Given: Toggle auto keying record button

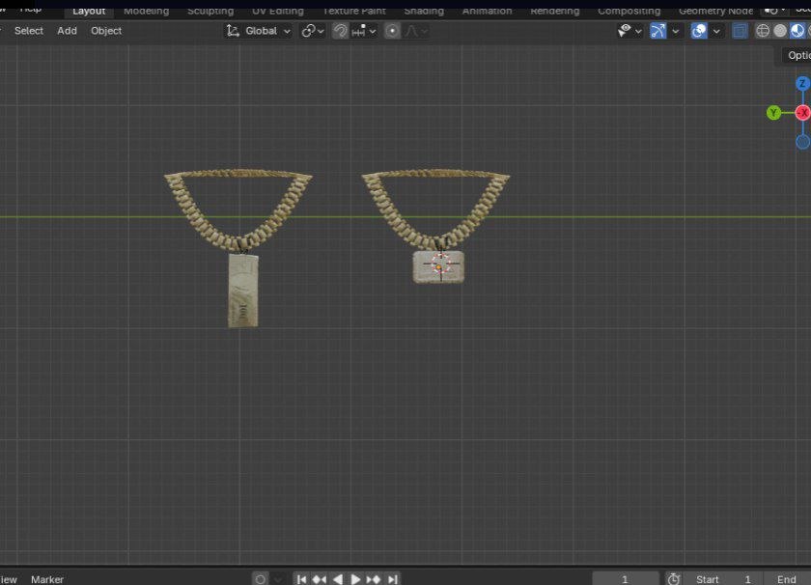Looking at the screenshot, I should point(260,579).
